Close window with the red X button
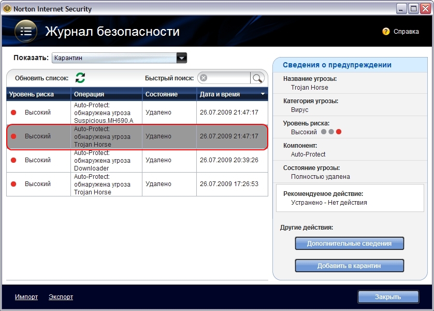The height and width of the screenshot is (311, 434). [426, 9]
